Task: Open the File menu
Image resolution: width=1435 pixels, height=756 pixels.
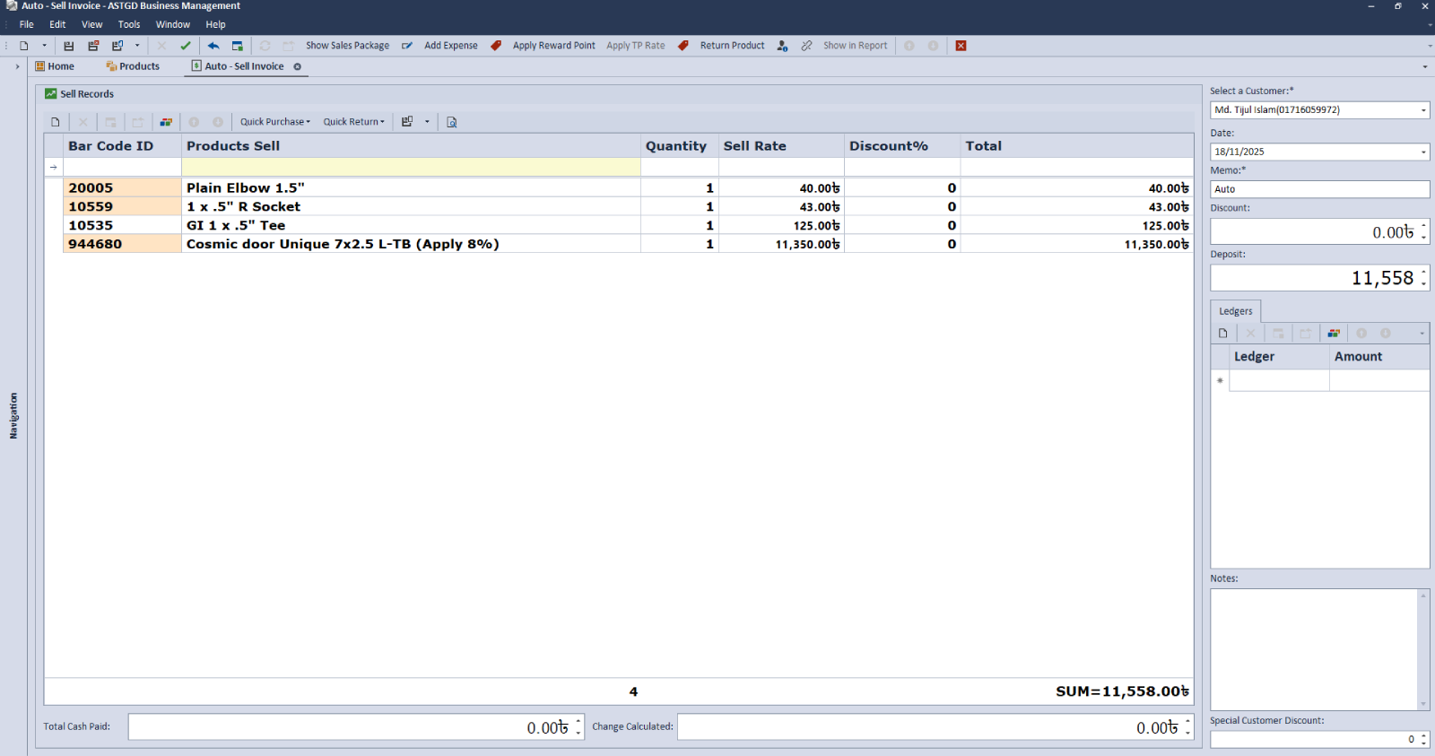Action: [x=27, y=24]
